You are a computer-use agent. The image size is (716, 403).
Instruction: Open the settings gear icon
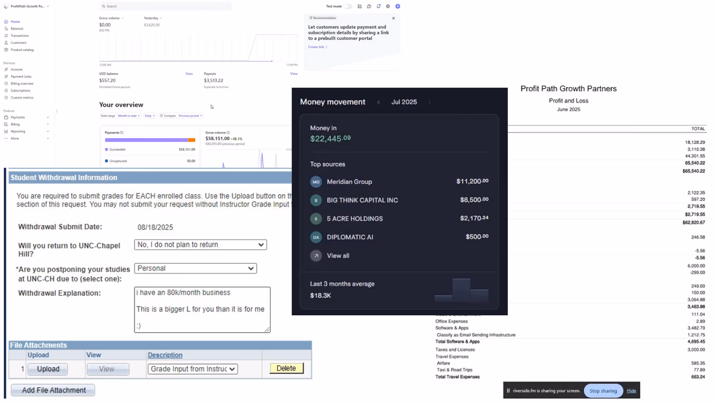[x=388, y=6]
